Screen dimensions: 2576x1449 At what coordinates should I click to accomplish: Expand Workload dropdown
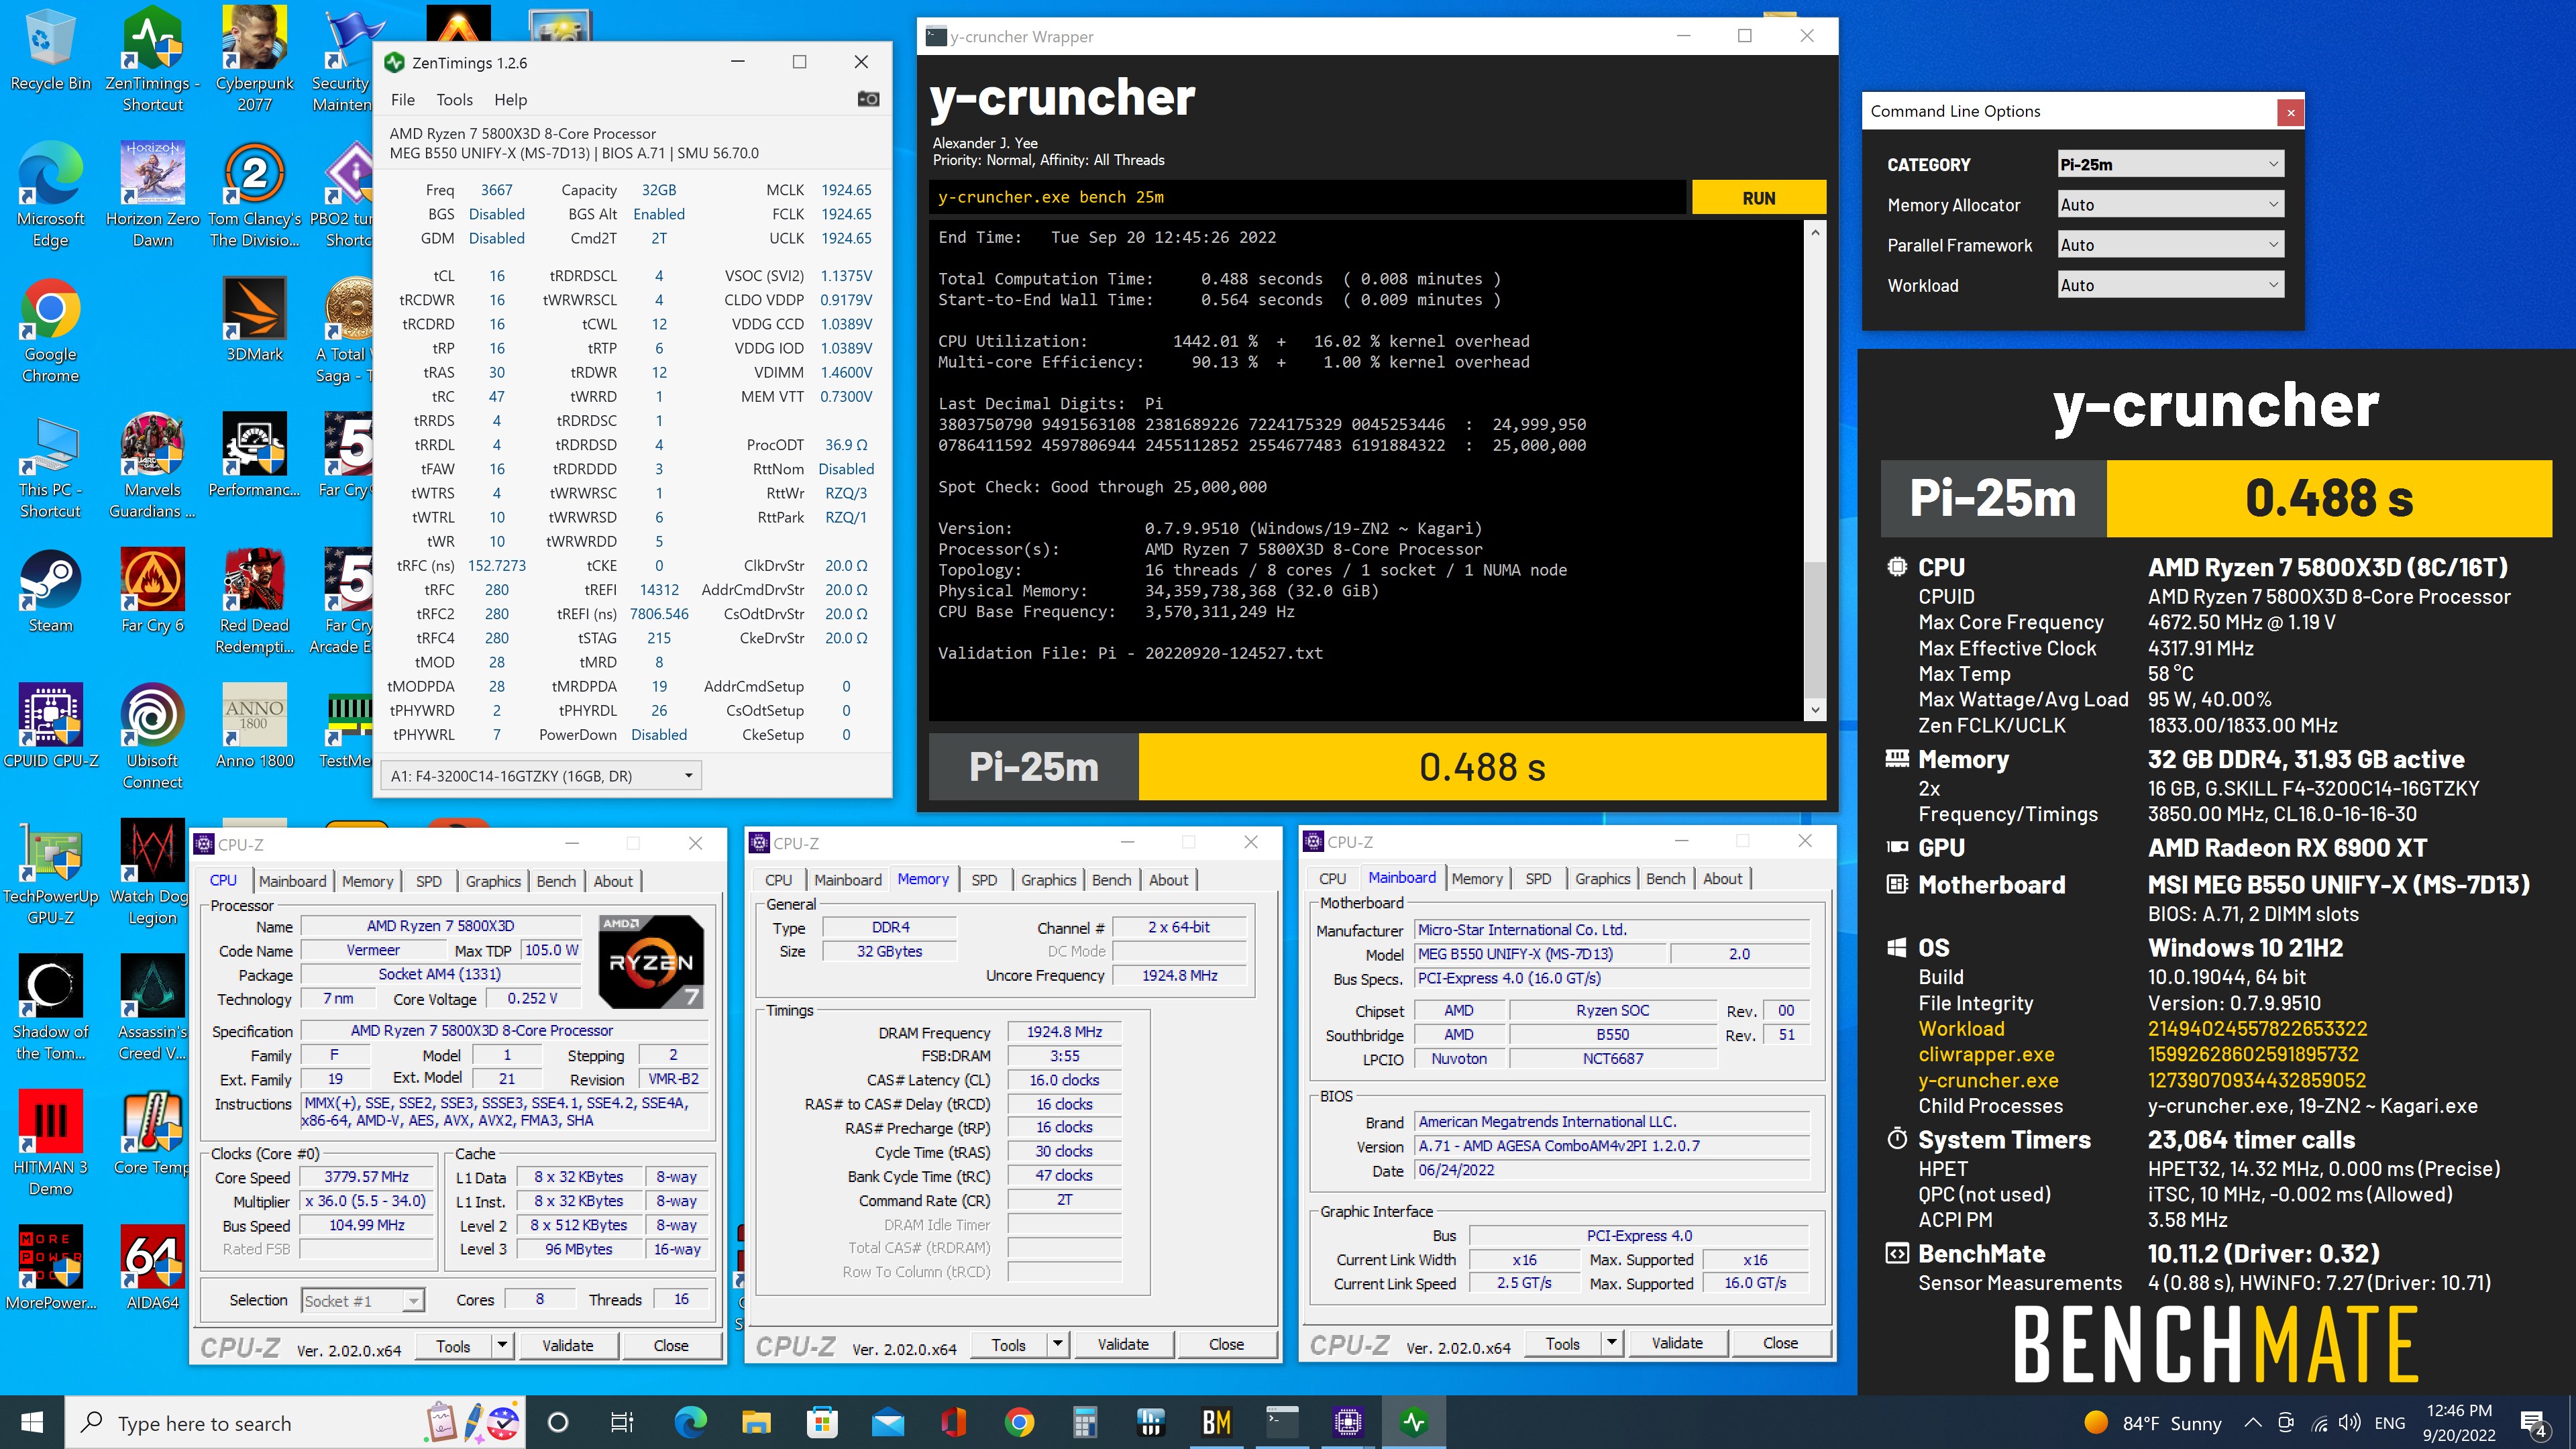tap(2170, 285)
